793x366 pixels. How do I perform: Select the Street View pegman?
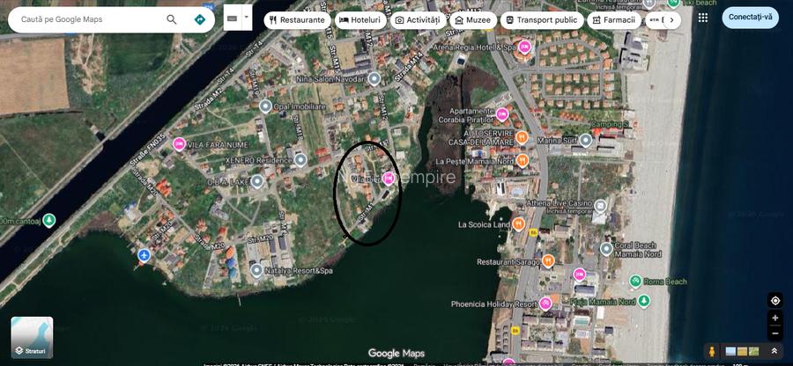[712, 351]
